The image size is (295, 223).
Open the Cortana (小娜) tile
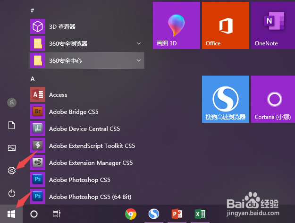click(273, 99)
